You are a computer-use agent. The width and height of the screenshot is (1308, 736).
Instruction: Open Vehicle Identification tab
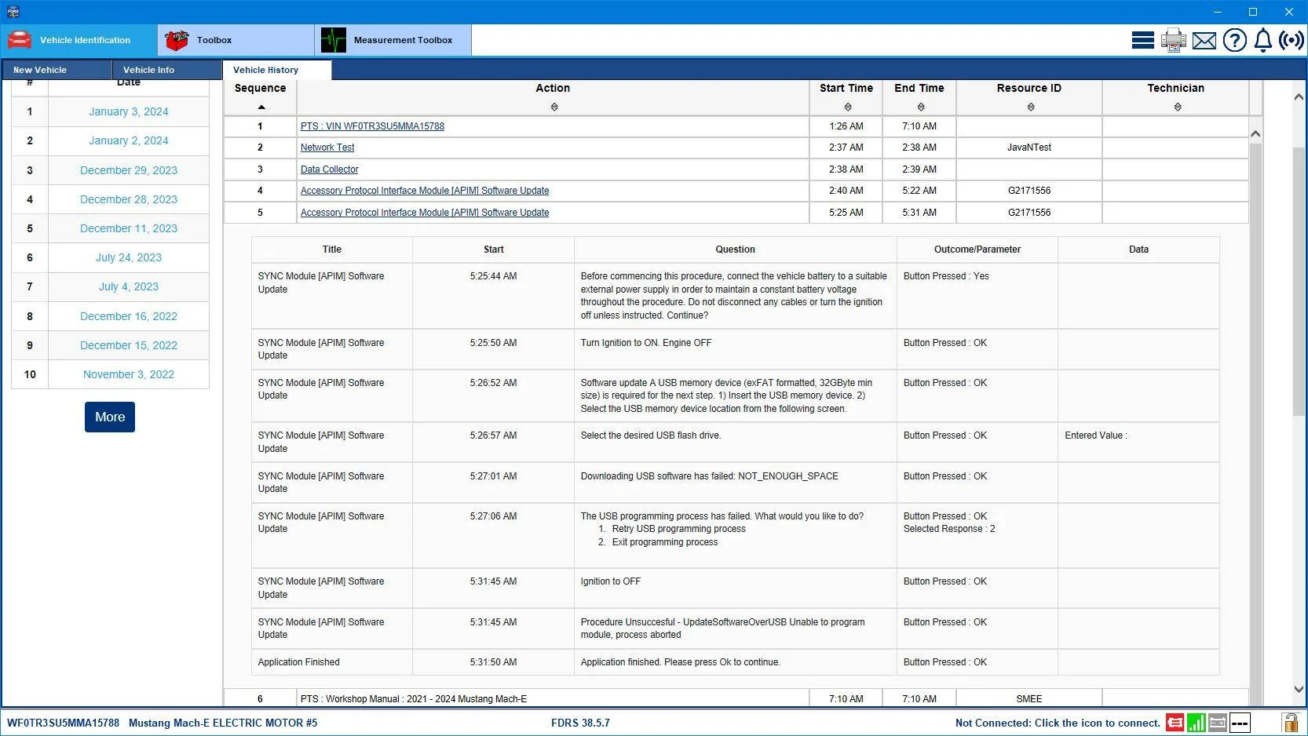click(79, 40)
